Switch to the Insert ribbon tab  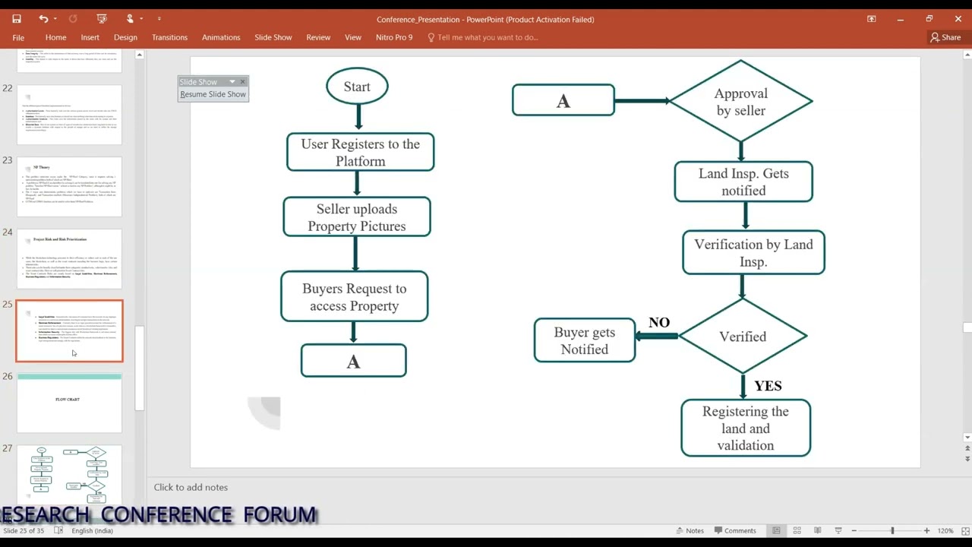coord(90,37)
